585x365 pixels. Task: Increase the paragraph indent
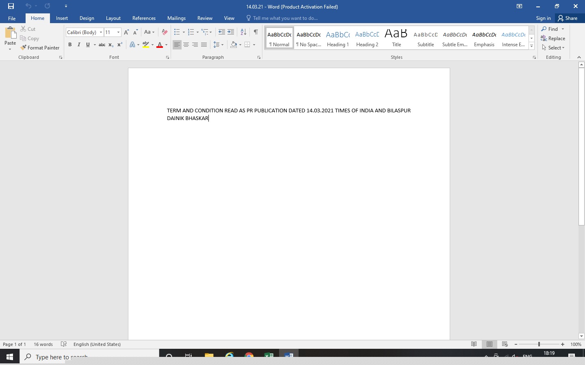point(231,32)
